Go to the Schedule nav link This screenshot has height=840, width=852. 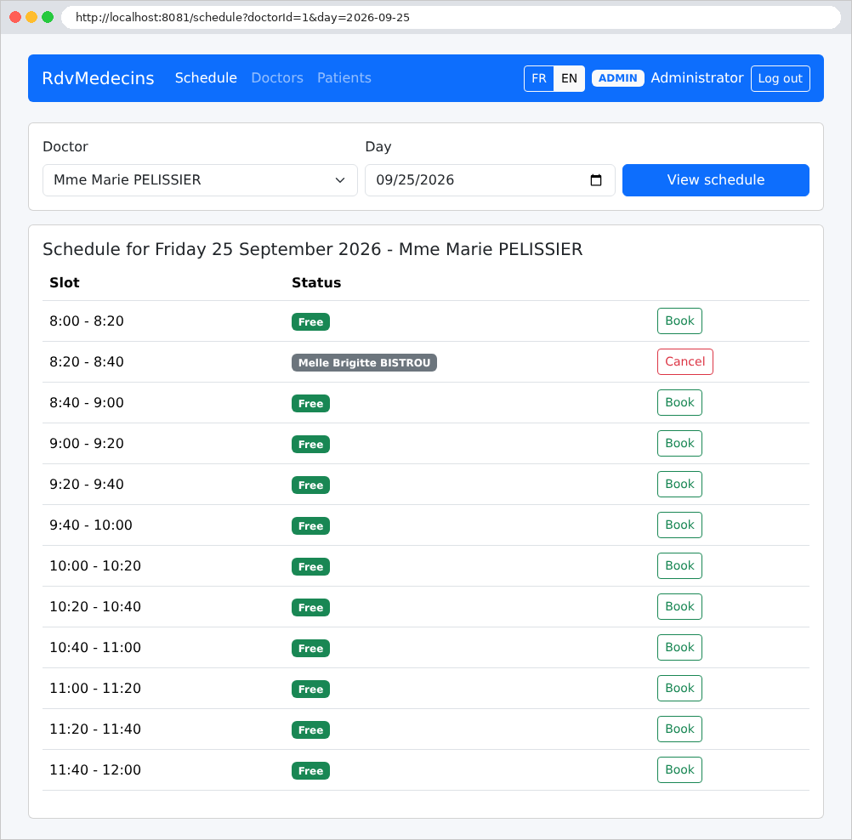coord(206,77)
